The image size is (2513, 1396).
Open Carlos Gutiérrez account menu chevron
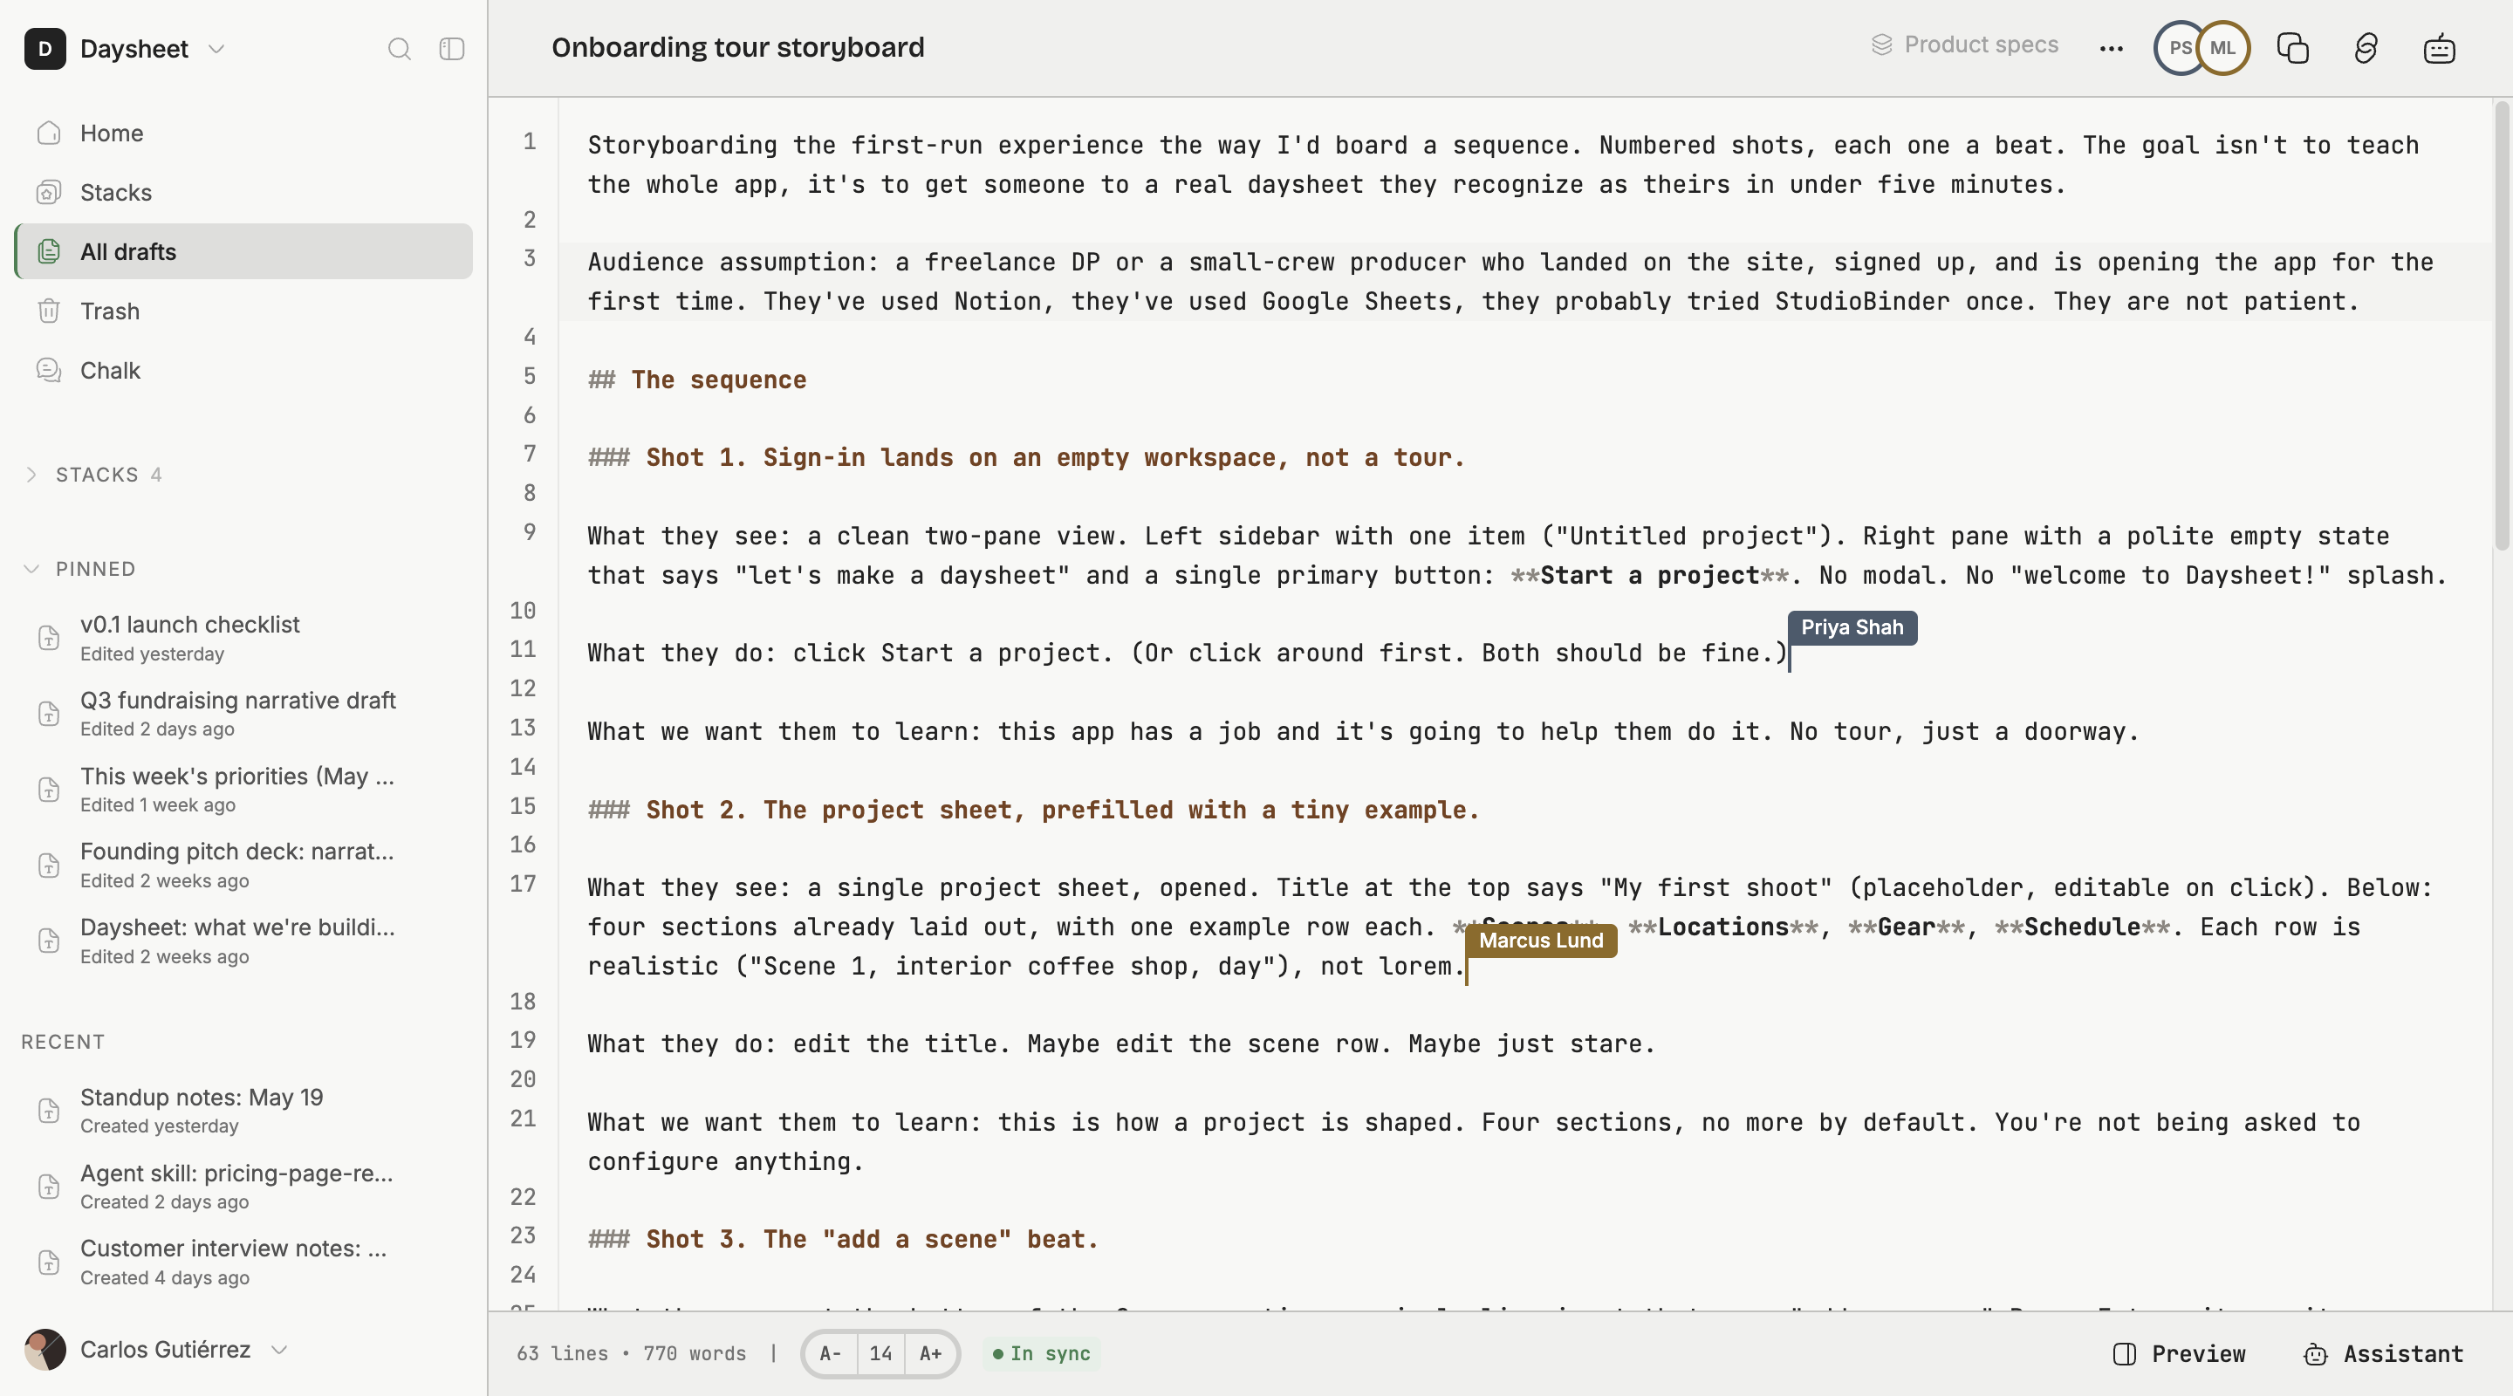click(x=279, y=1350)
